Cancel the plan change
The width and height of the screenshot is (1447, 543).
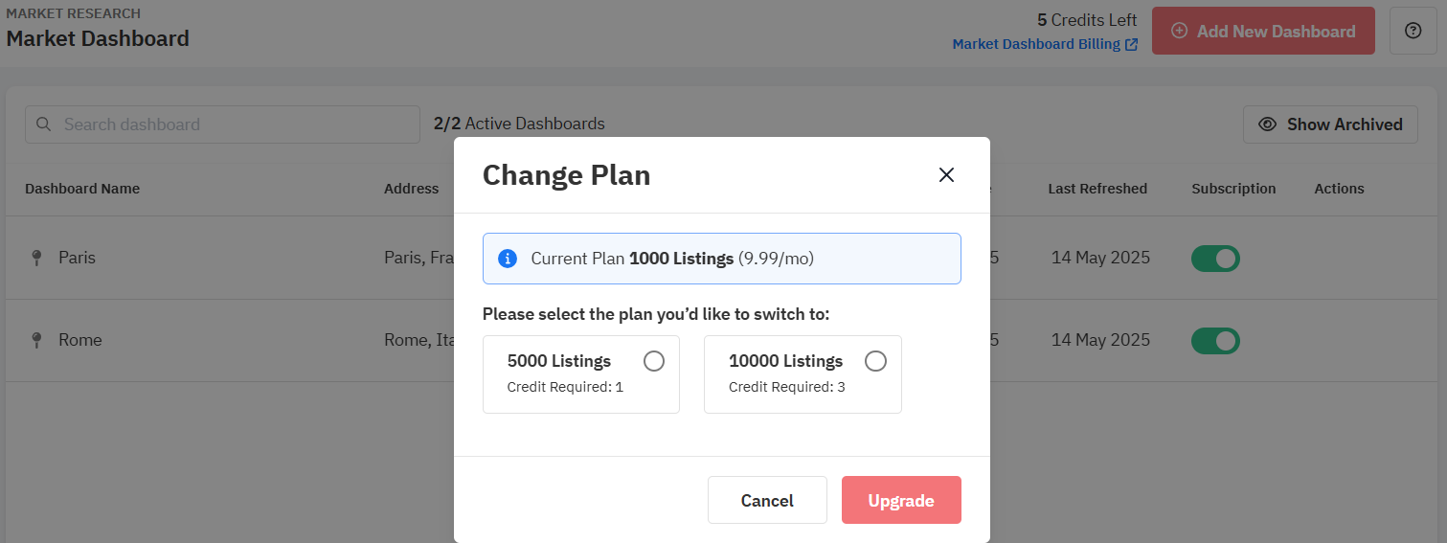(x=767, y=500)
